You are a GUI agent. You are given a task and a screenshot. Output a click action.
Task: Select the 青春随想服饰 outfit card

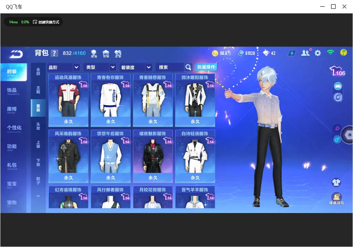pos(153,100)
